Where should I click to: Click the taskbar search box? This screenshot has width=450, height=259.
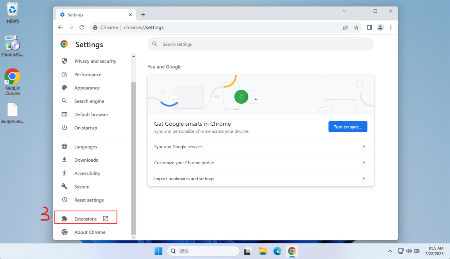coord(203,251)
